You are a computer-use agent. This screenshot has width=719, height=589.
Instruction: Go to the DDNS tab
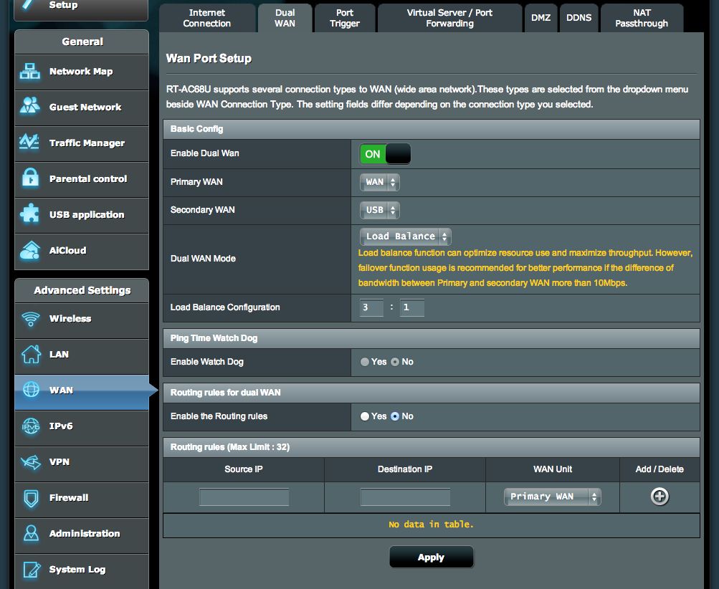coord(578,18)
